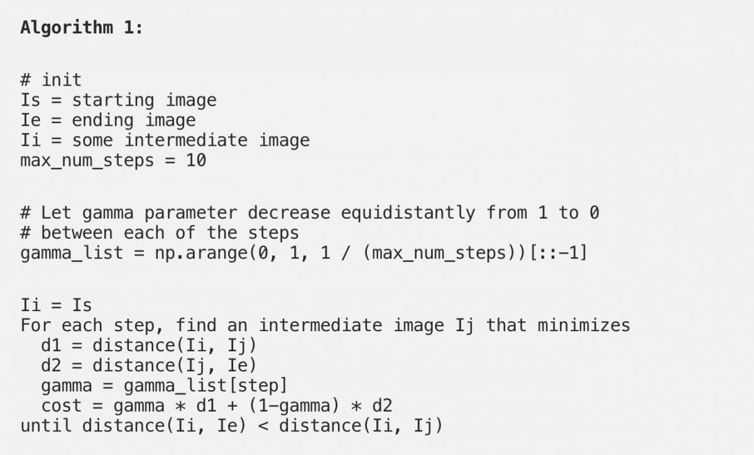Click the 'until distance(Ii, Ie)' termination line
Screen dimensions: 754x455
232,426
